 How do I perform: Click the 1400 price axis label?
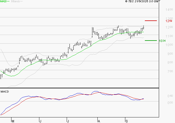tap(169, 10)
